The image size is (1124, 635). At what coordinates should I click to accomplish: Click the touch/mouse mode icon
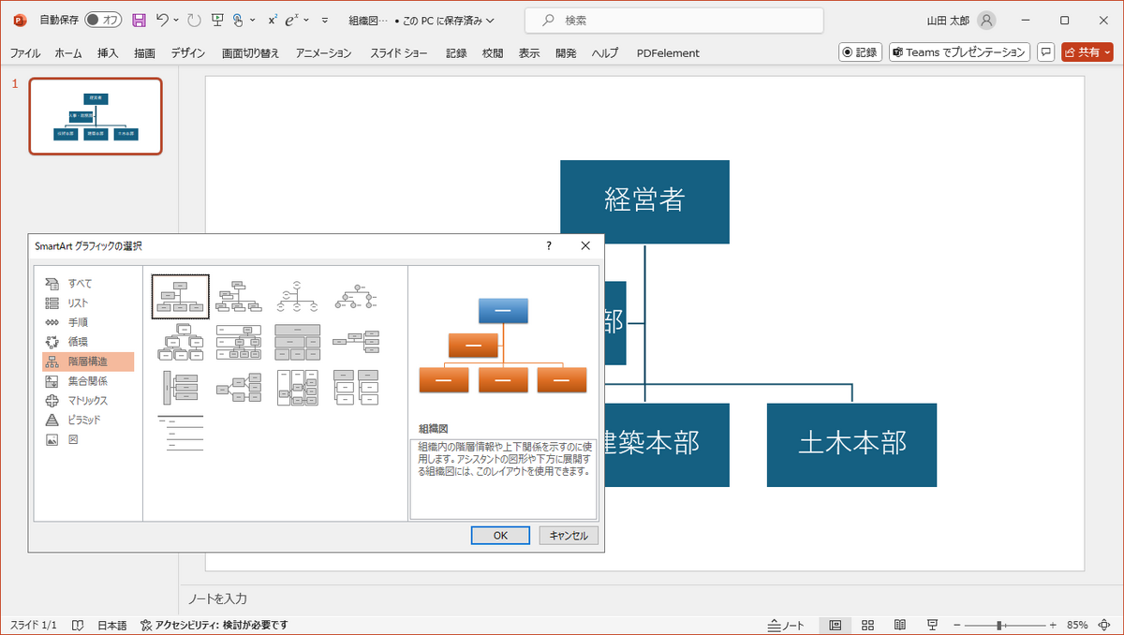click(238, 20)
